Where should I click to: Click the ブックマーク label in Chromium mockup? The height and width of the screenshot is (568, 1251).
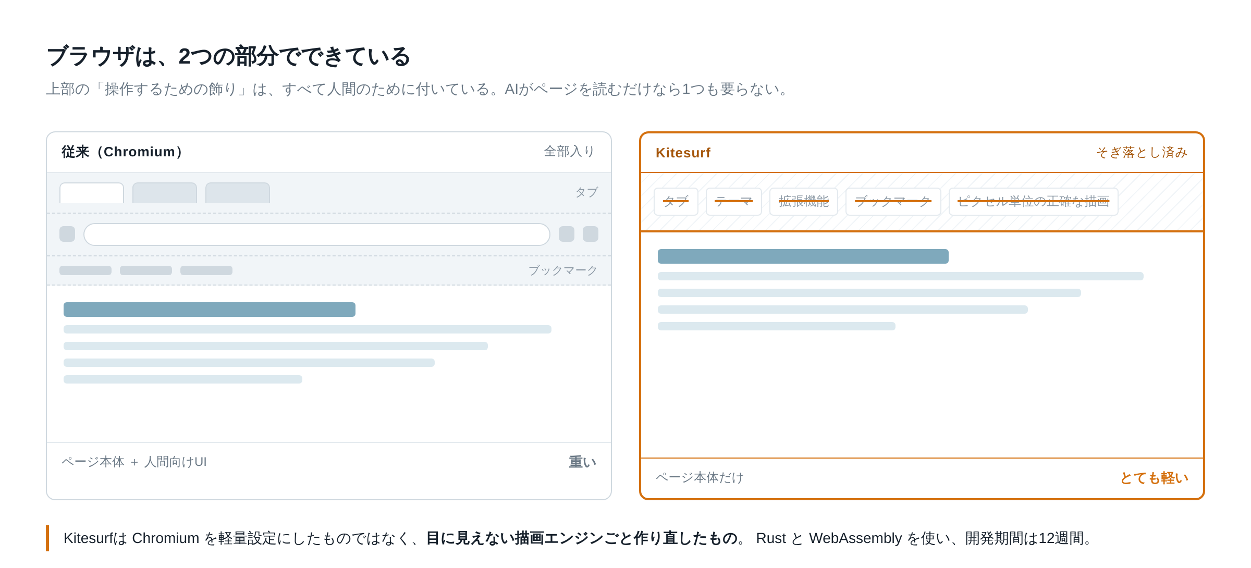(563, 270)
